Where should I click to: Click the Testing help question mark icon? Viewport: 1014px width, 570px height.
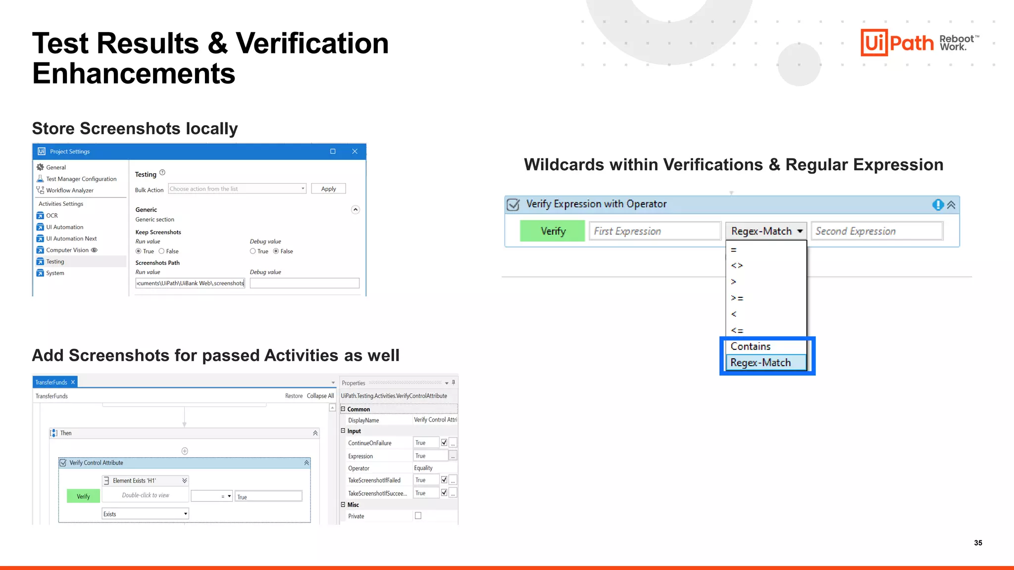coord(162,173)
